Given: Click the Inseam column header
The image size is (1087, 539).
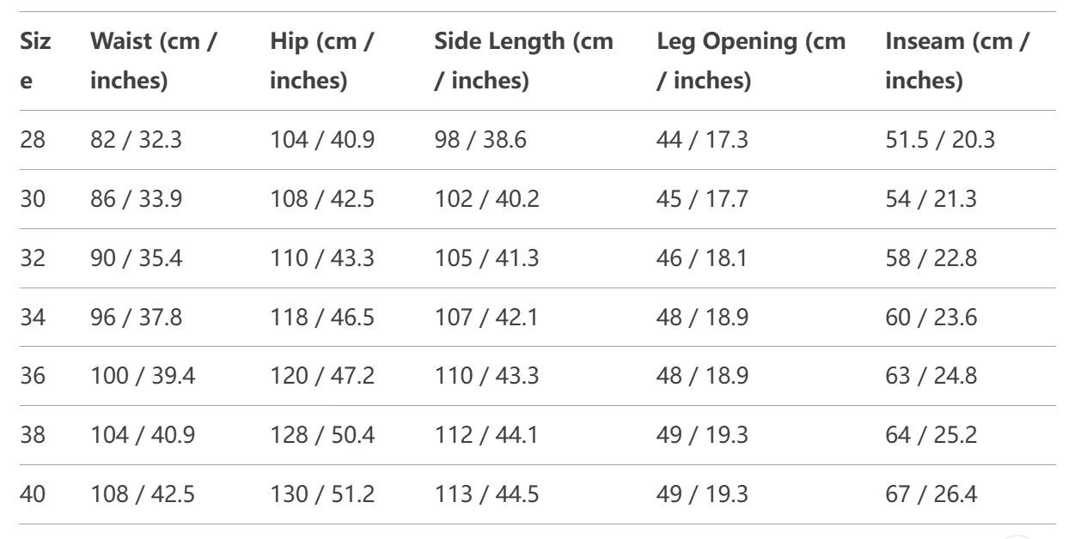Looking at the screenshot, I should tap(956, 61).
